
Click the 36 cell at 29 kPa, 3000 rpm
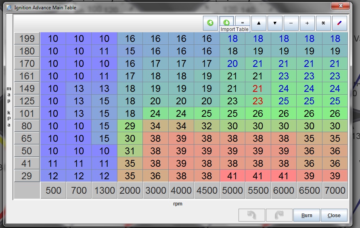[x=156, y=176]
